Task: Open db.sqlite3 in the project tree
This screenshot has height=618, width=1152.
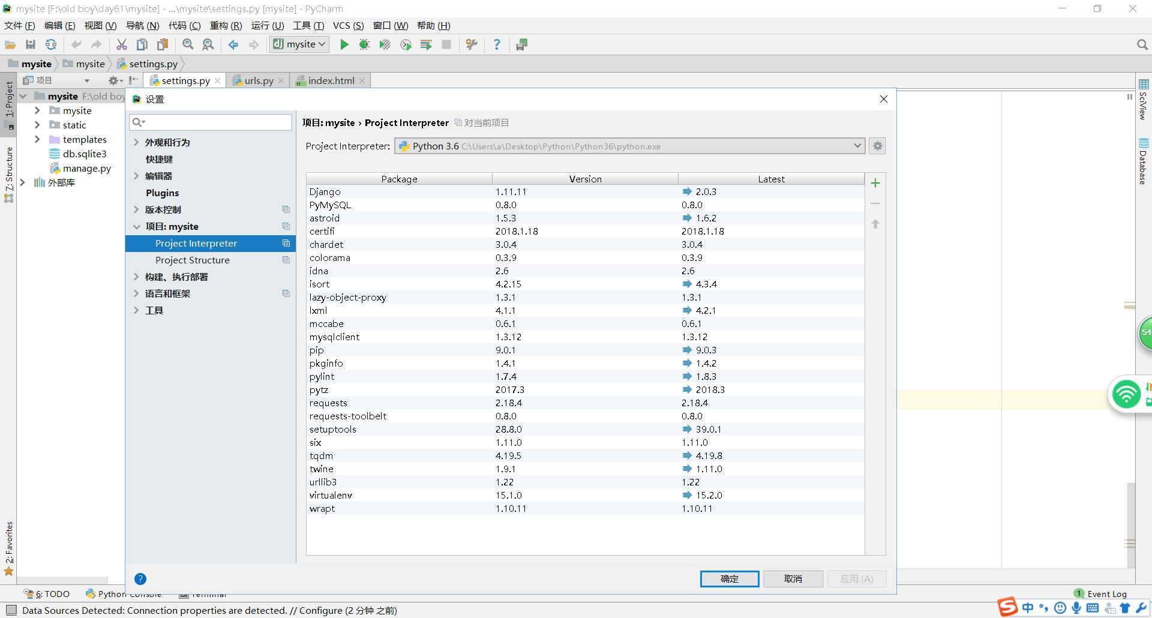Action: [85, 154]
